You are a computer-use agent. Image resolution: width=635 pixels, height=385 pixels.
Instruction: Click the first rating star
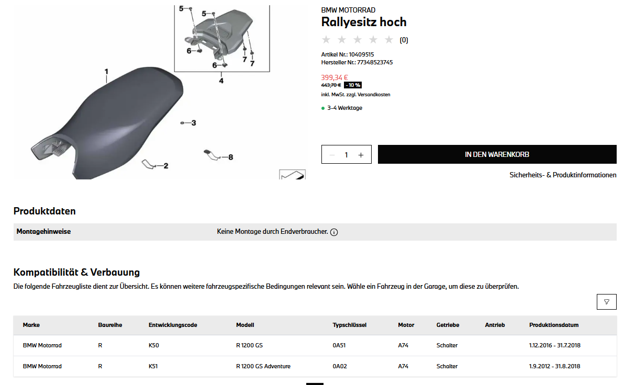point(326,40)
